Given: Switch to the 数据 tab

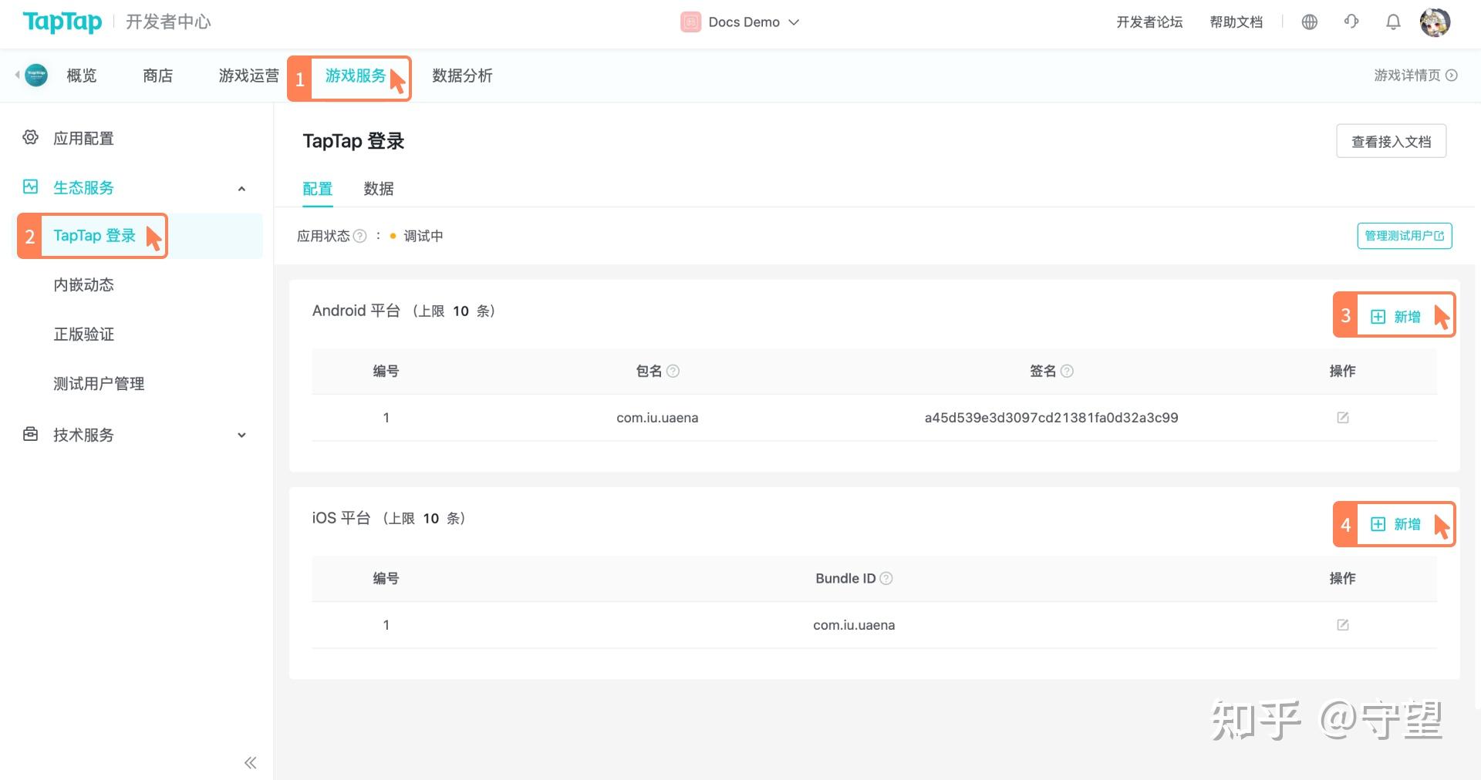Looking at the screenshot, I should pos(378,189).
